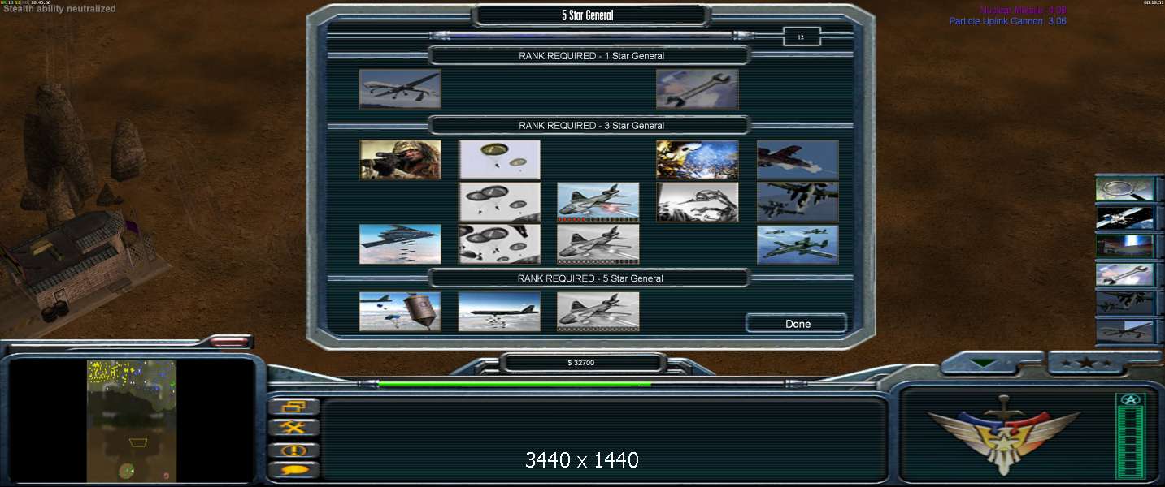Click the overlapping windows button left of command bar
This screenshot has width=1165, height=487.
293,407
